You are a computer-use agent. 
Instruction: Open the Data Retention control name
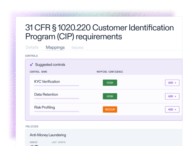click(46, 94)
